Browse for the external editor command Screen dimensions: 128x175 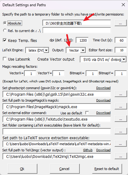(x=121, y=119)
